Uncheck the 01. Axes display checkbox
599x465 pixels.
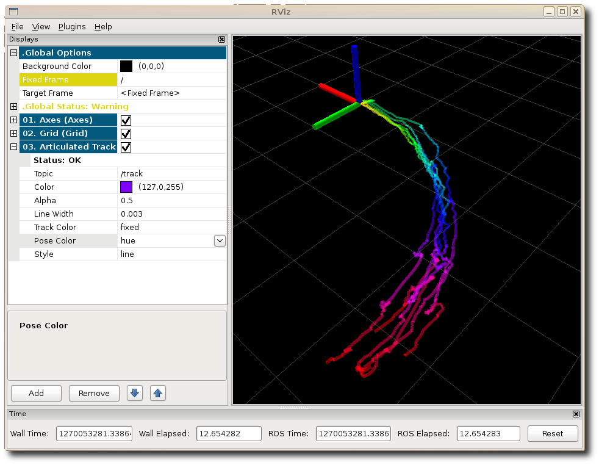tap(126, 120)
